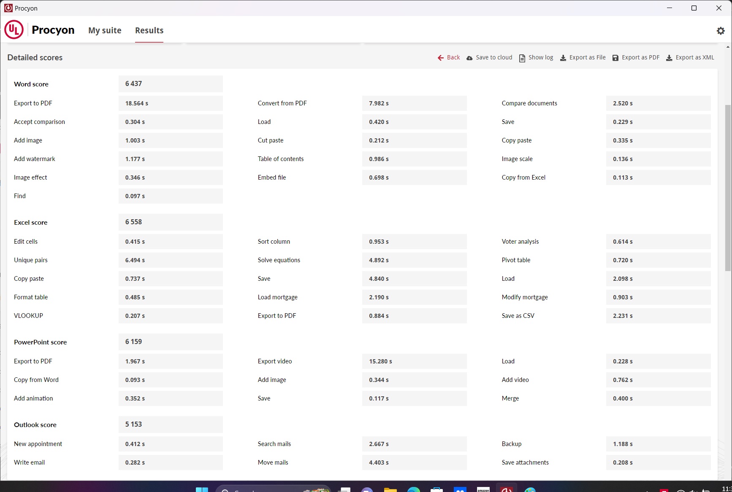Click the Word Export to PDF time 18.564 s
Image resolution: width=732 pixels, height=492 pixels.
pyautogui.click(x=171, y=103)
